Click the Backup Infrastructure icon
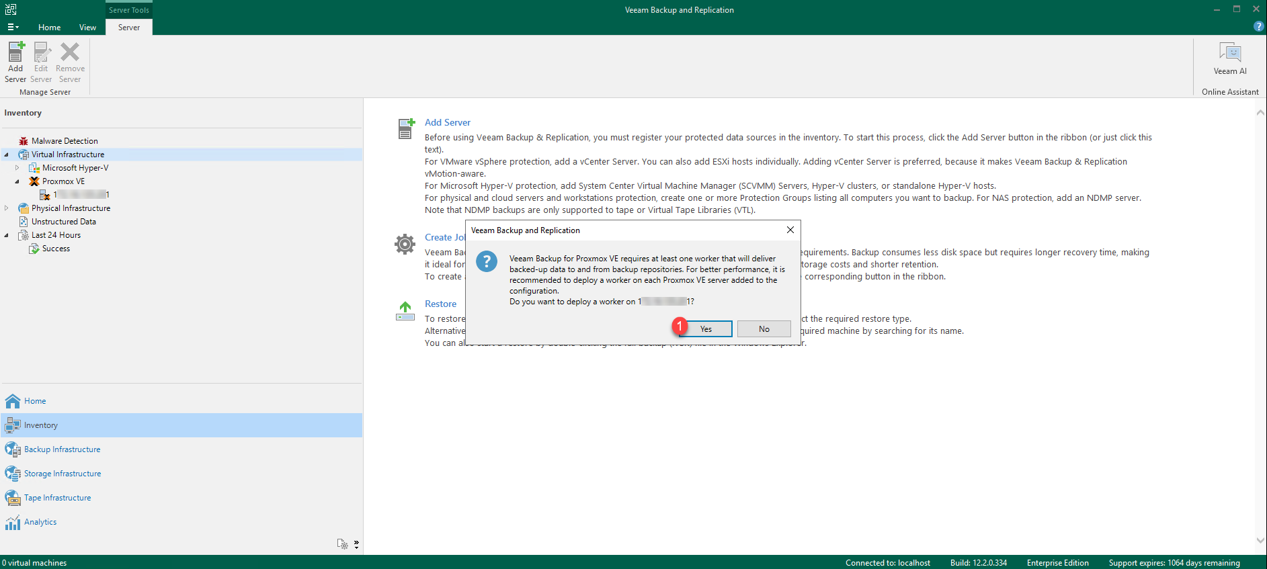The width and height of the screenshot is (1267, 569). pos(13,449)
